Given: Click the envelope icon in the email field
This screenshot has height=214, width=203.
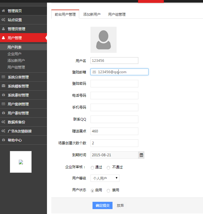Looking at the screenshot, I should 94,72.
